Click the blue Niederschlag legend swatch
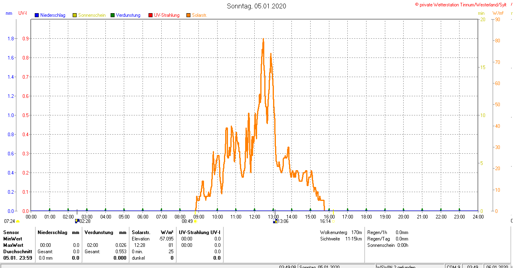Viewport: 523px width, 268px height. (x=37, y=15)
